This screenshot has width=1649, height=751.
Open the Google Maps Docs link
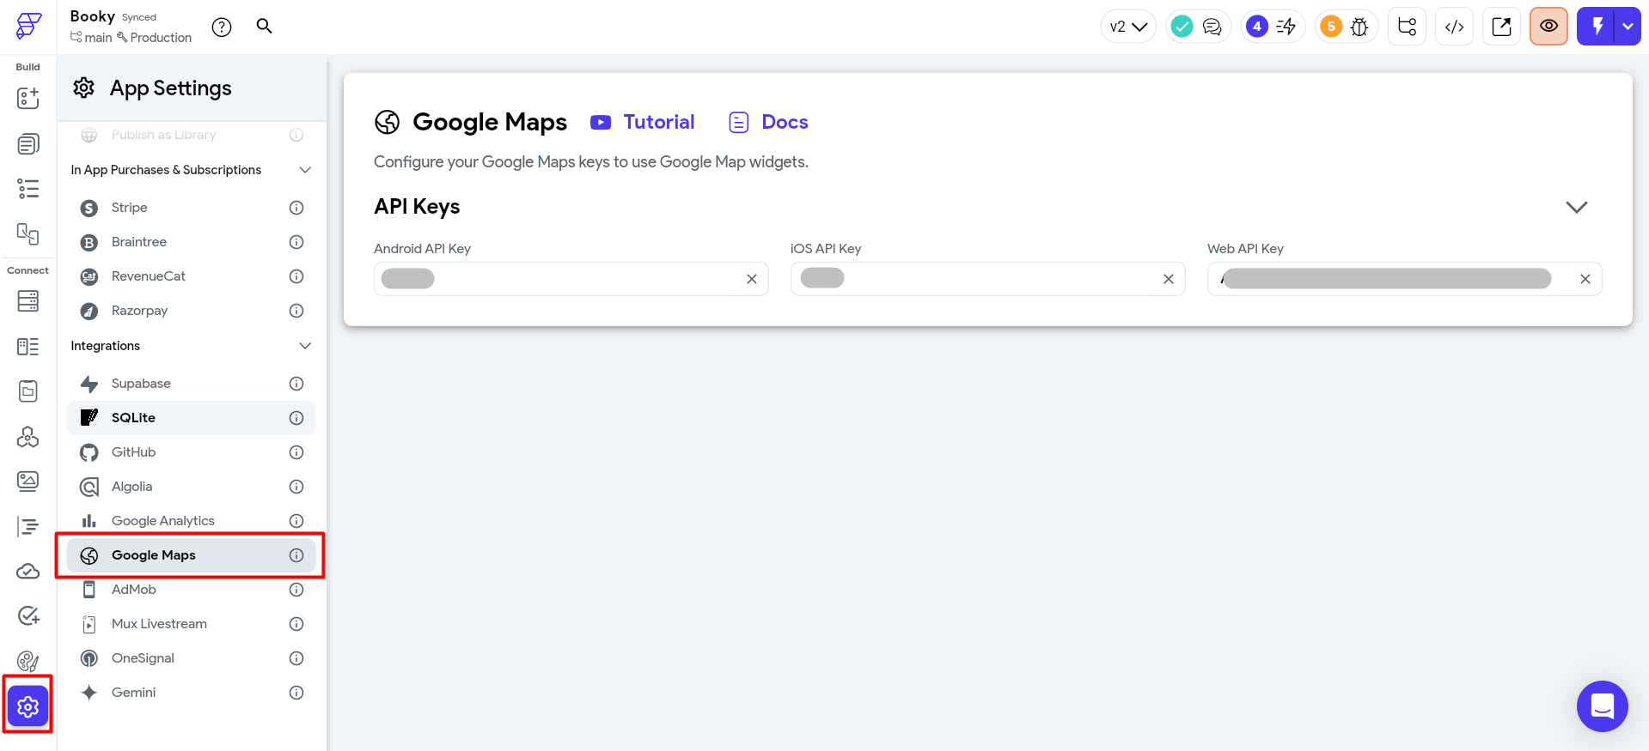click(x=768, y=122)
